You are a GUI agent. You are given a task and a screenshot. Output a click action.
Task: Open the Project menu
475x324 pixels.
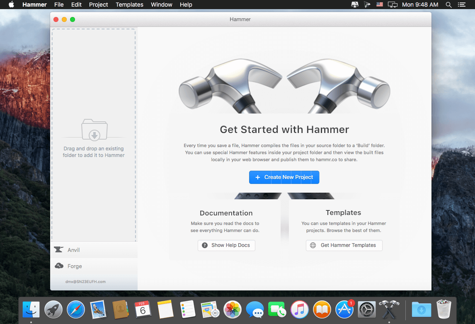[x=99, y=5]
